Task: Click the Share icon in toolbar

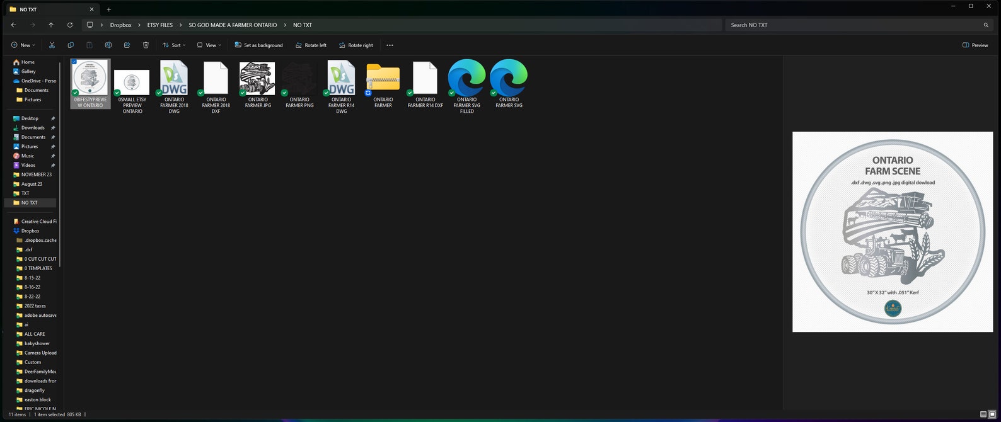Action: (x=127, y=45)
